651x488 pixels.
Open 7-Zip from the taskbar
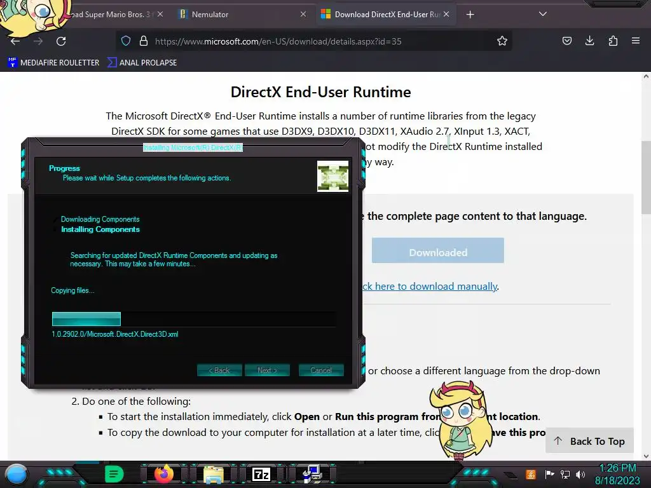coord(261,474)
